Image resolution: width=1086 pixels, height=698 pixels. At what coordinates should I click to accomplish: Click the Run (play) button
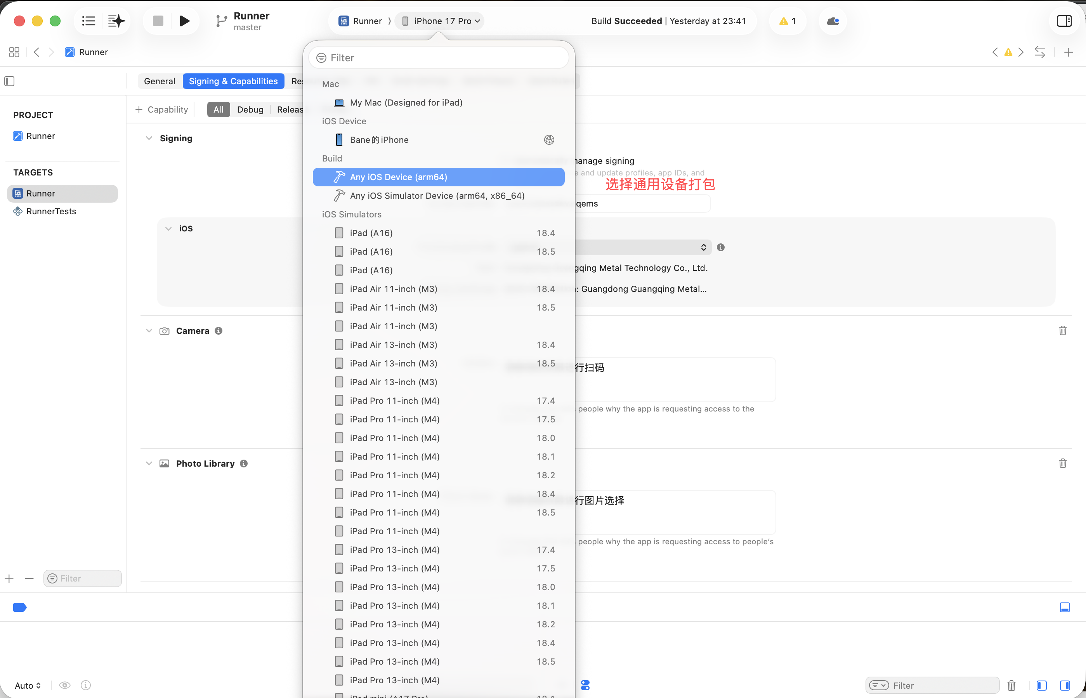184,21
